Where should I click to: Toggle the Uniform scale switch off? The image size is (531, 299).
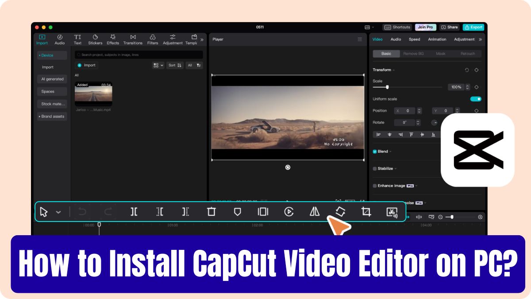point(475,99)
